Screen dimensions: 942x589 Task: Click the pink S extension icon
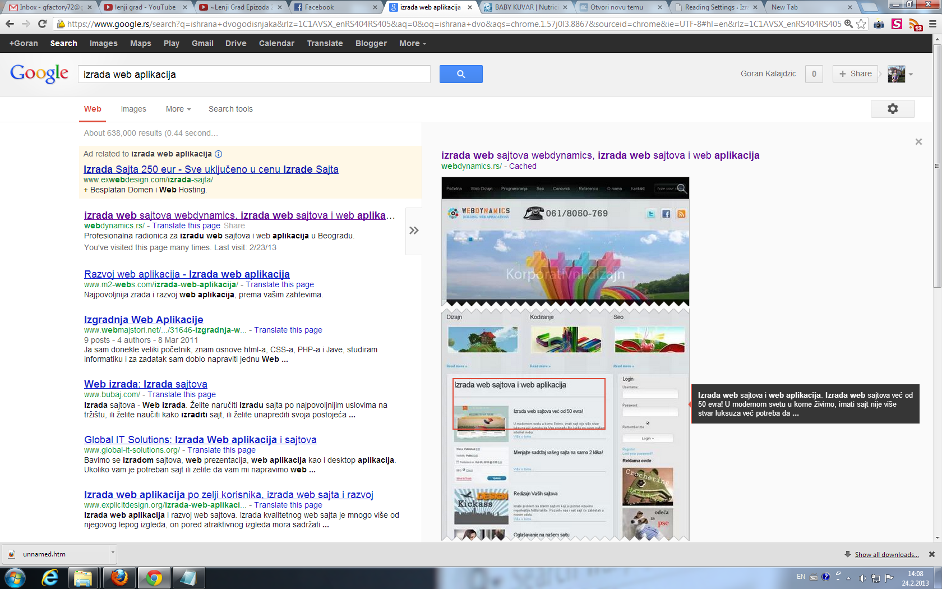(x=897, y=24)
